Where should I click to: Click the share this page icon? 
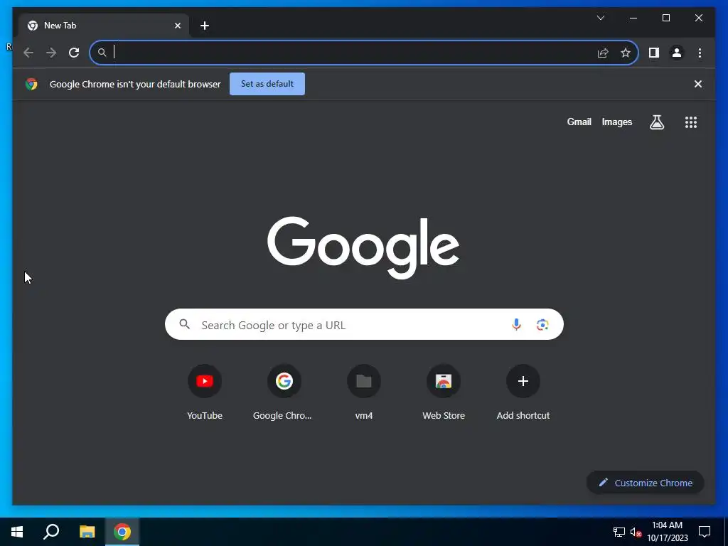(x=603, y=53)
